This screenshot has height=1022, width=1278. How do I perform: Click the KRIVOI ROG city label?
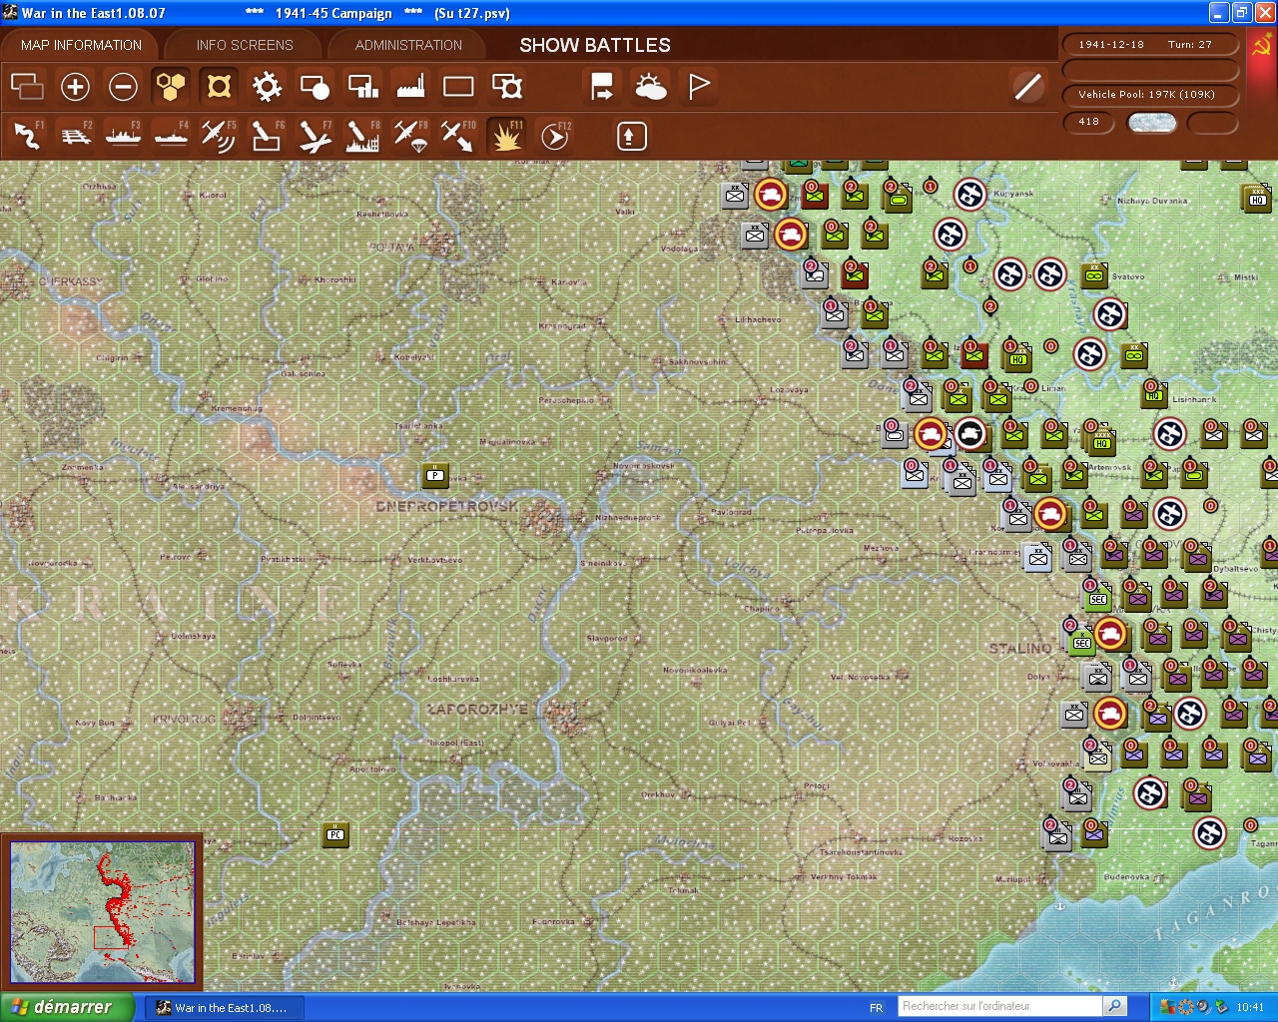(184, 719)
